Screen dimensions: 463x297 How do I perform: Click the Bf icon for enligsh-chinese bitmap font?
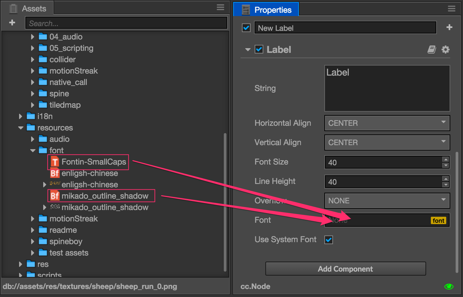pos(55,173)
